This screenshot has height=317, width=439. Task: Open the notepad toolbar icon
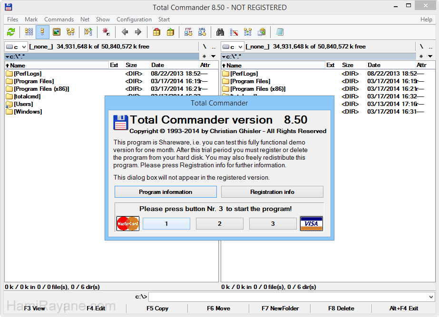coord(280,32)
